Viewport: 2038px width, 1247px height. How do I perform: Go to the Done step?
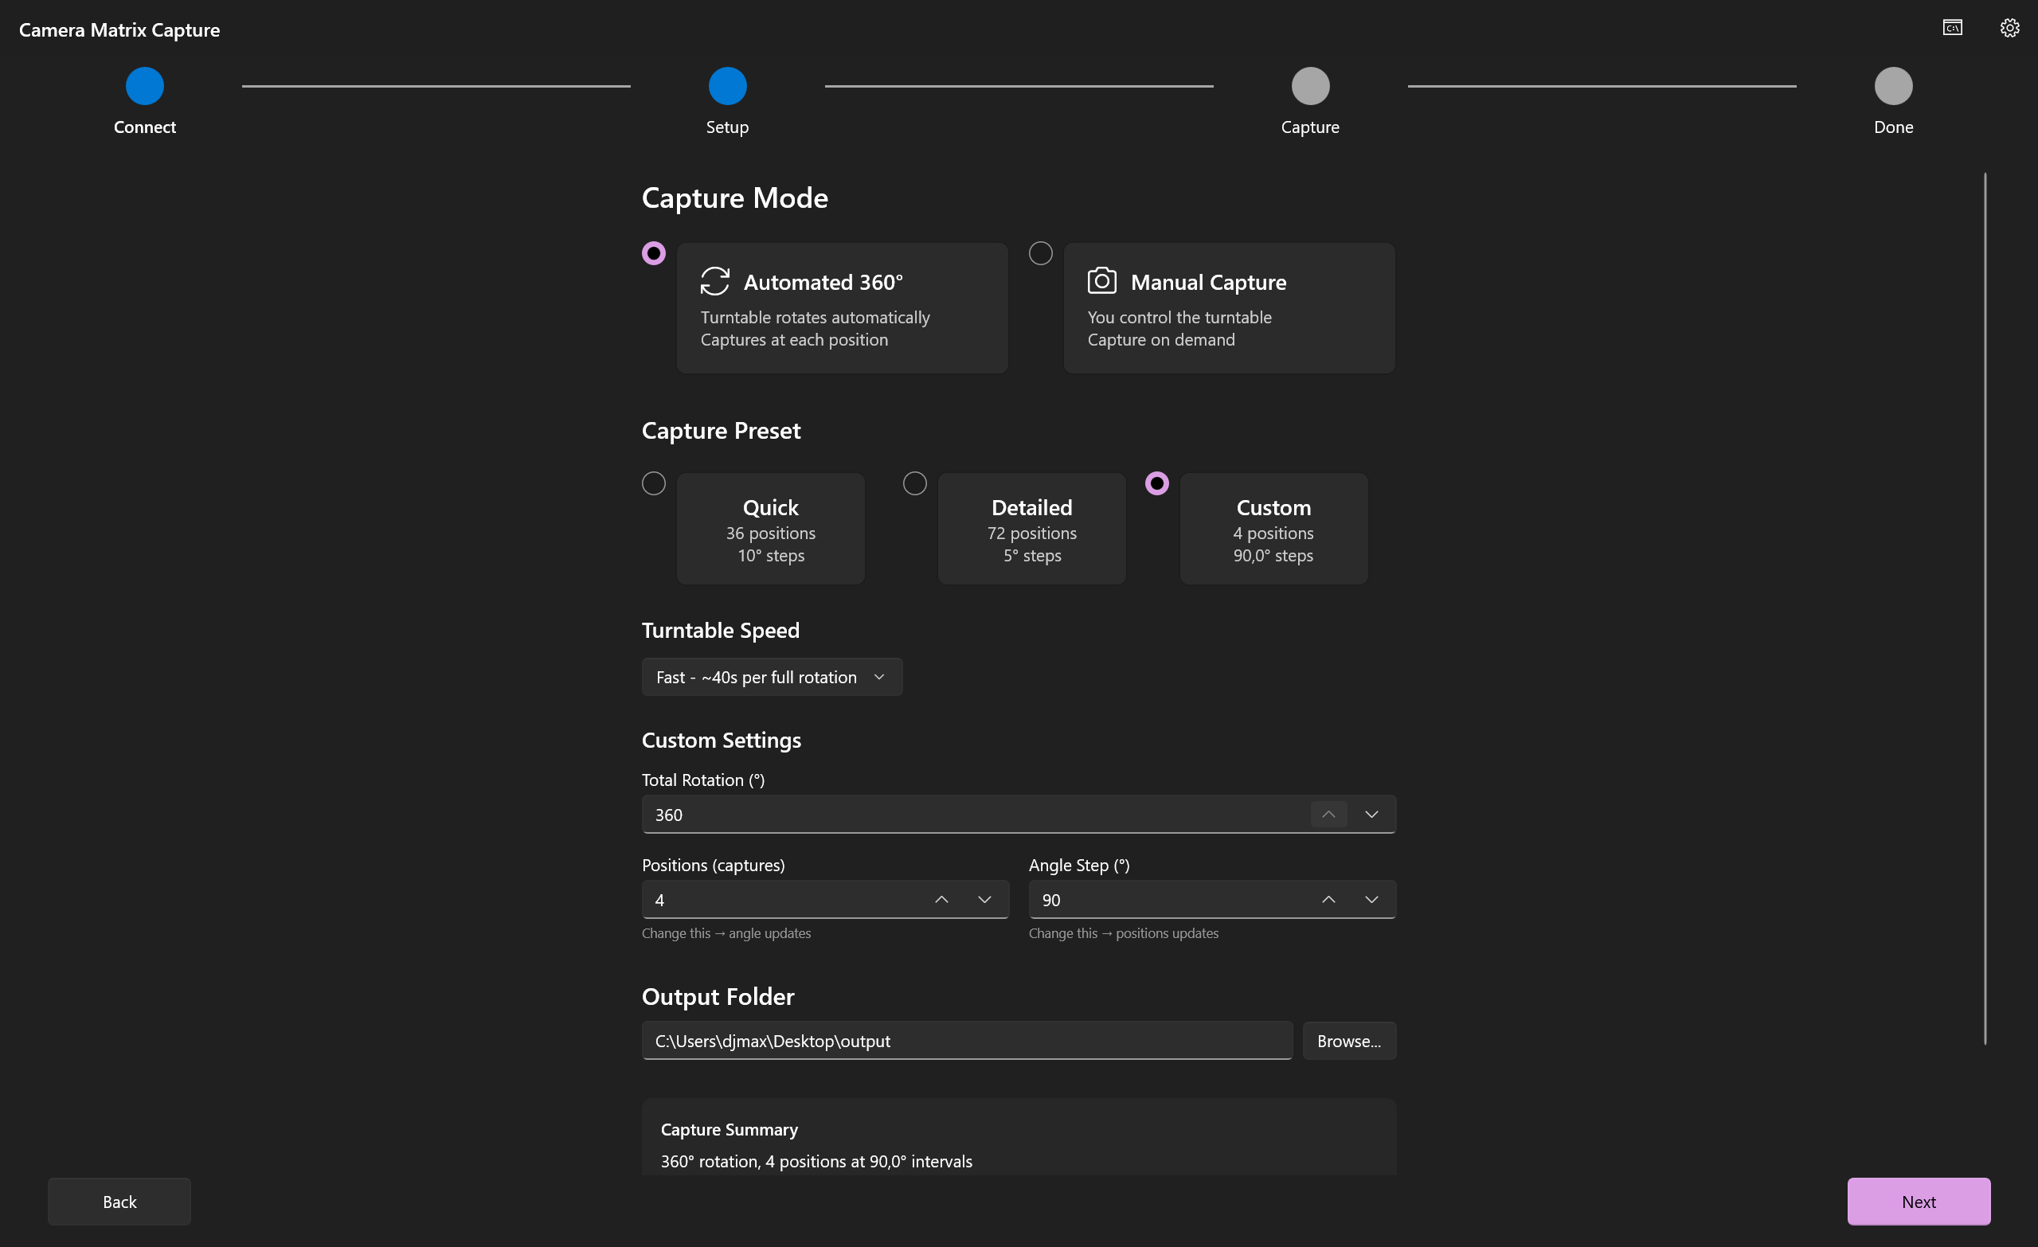pyautogui.click(x=1893, y=101)
